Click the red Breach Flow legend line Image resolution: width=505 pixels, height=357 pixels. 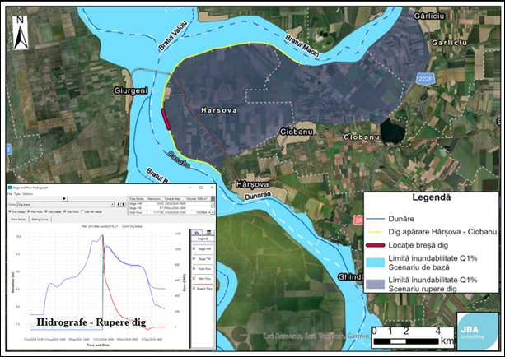tap(203, 285)
